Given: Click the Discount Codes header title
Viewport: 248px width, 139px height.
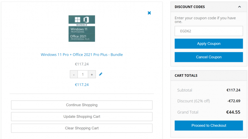Looking at the screenshot, I should (x=190, y=7).
